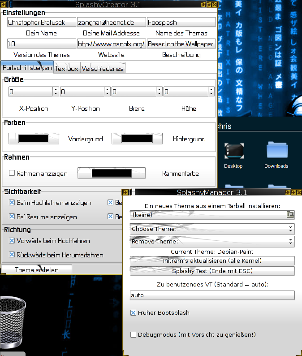Click 'Splashy Test (Ende mit ESC)' button
This screenshot has width=302, height=356.
click(x=212, y=271)
